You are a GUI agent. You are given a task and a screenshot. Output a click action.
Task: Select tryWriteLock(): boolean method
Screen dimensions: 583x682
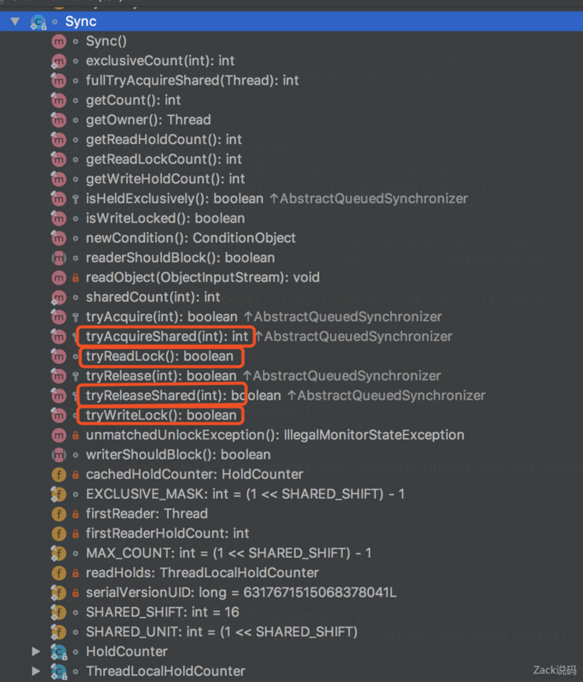pos(161,415)
